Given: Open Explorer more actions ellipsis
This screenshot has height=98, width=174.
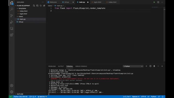Looking at the screenshot, I should (43, 2).
